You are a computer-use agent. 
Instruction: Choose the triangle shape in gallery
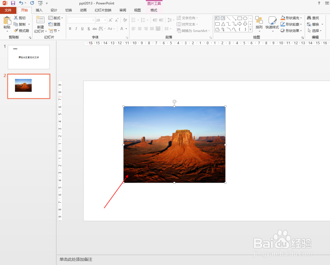tap(223, 24)
